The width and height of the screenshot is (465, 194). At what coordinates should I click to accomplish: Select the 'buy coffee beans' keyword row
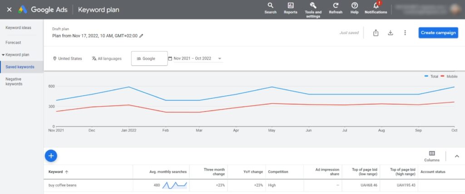point(254,185)
